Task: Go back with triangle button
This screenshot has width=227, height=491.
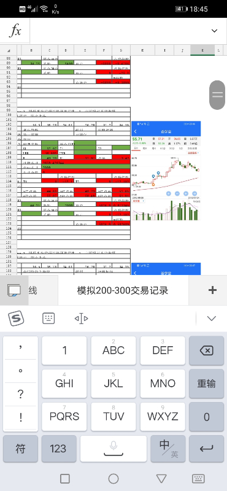Action: click(161, 479)
